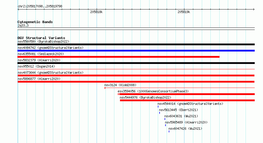Click the DGV Structural Variants track title
Image resolution: width=263 pixels, height=143 pixels.
pyautogui.click(x=41, y=38)
